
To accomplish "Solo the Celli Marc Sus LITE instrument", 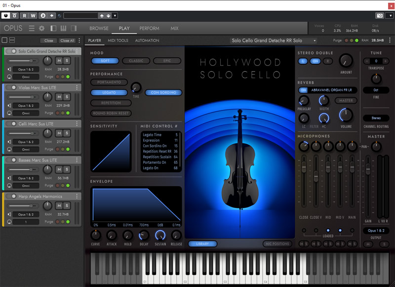I will coord(66,134).
